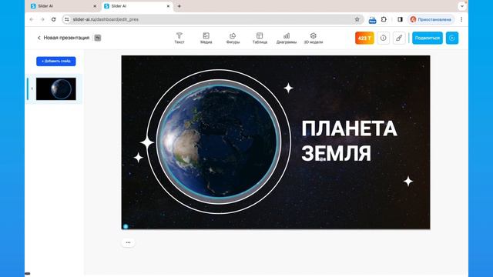Reload the page
This screenshot has width=493, height=277.
[x=53, y=19]
